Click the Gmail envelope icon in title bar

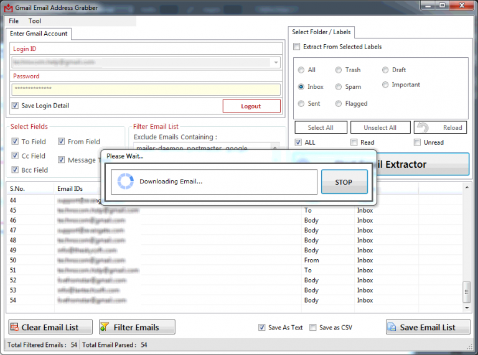(x=8, y=8)
